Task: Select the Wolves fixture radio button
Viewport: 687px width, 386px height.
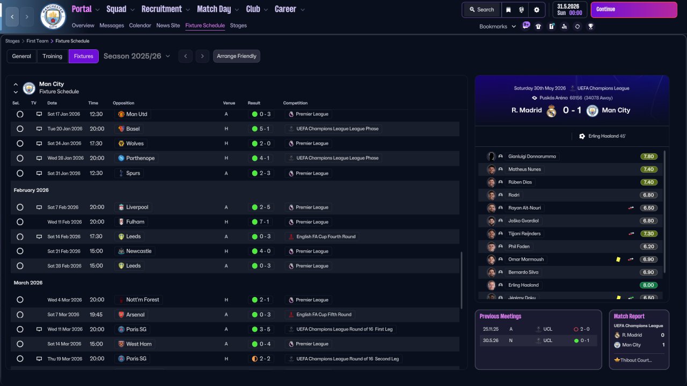Action: click(x=20, y=144)
